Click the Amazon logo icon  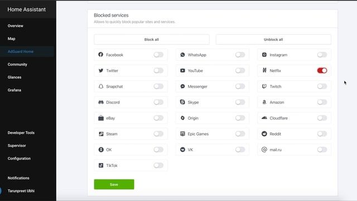[264, 102]
